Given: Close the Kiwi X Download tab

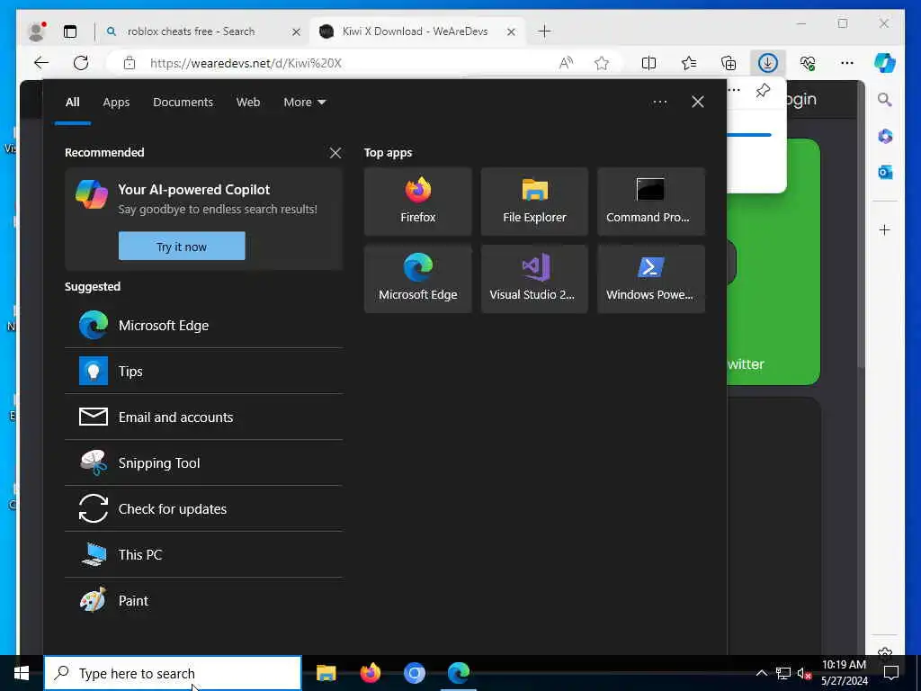Looking at the screenshot, I should (x=511, y=31).
